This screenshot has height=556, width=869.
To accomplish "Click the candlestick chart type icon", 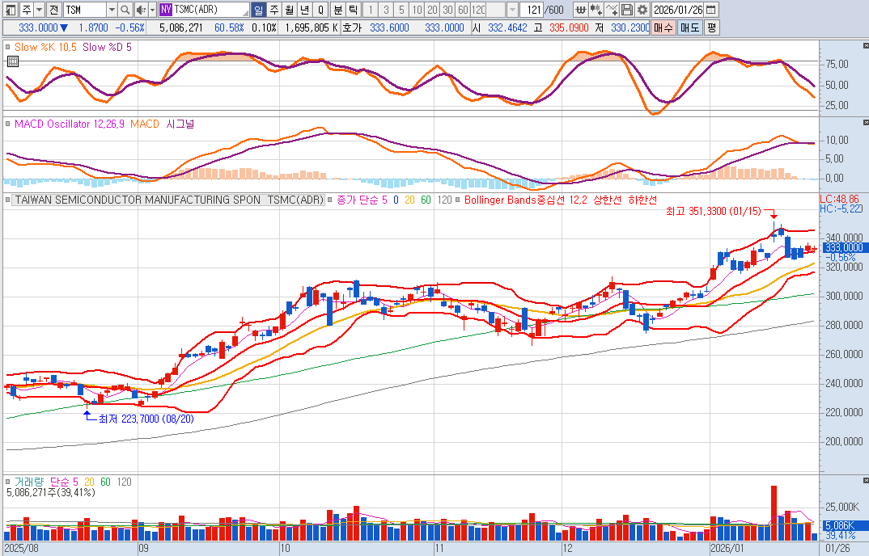I will (596, 10).
